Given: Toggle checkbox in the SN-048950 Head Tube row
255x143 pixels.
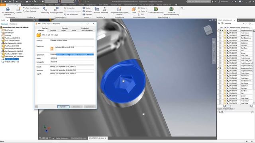Looking at the screenshot, I should tap(220, 35).
